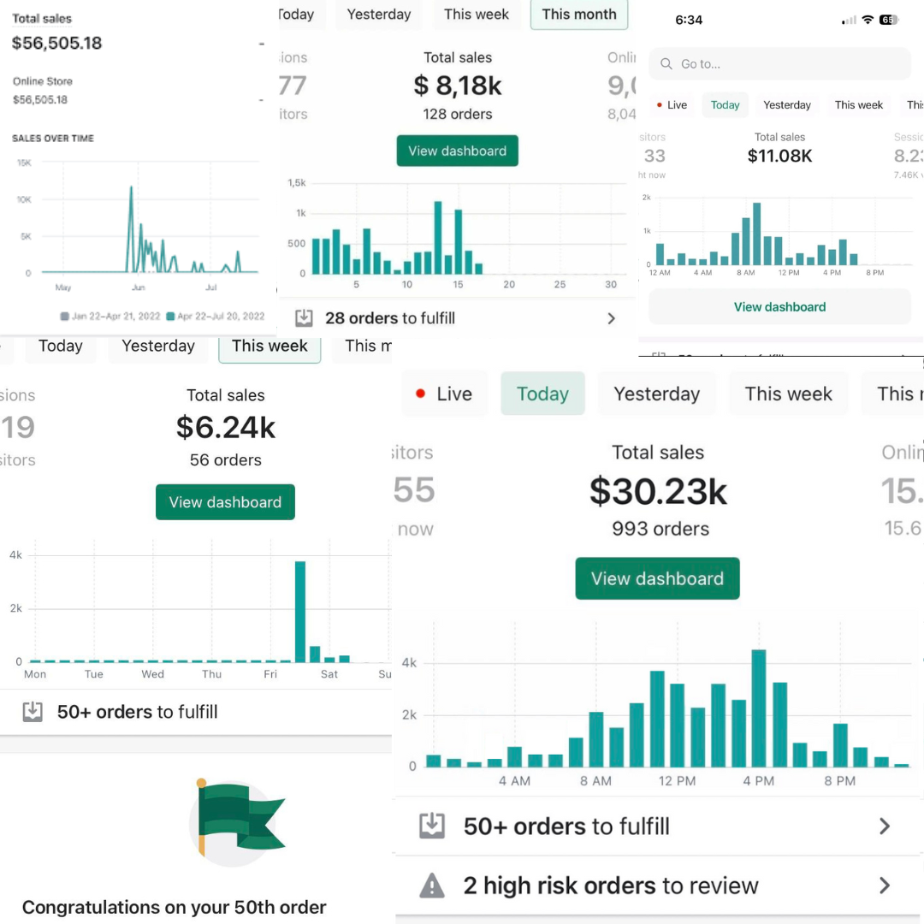Toggle the Live indicator in the Today sales panel
The width and height of the screenshot is (924, 924).
(x=445, y=394)
